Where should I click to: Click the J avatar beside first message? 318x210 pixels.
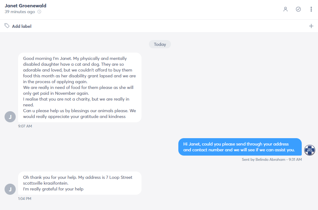point(10,117)
